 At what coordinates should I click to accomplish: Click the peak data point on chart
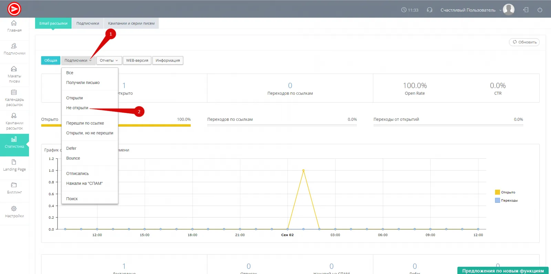point(303,170)
